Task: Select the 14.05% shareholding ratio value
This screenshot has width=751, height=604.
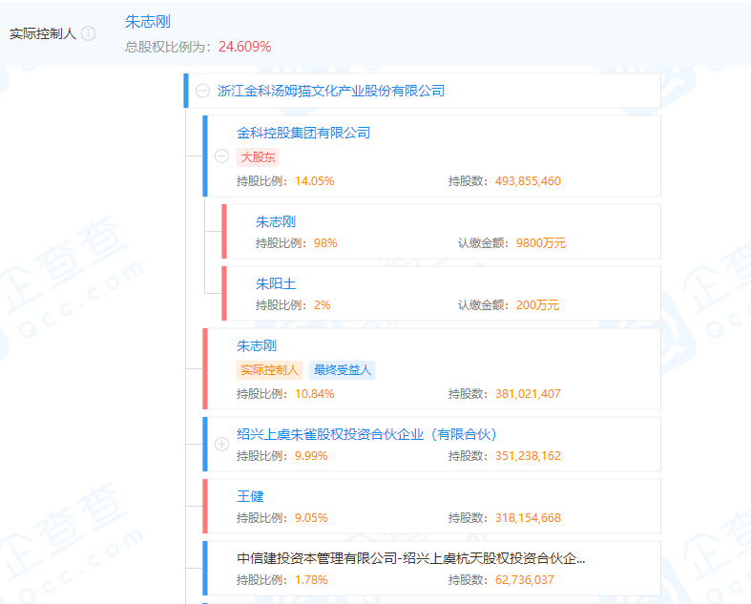Action: [315, 181]
